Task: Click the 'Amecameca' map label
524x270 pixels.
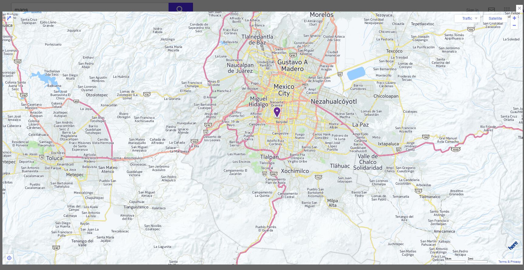Action: 444,231
